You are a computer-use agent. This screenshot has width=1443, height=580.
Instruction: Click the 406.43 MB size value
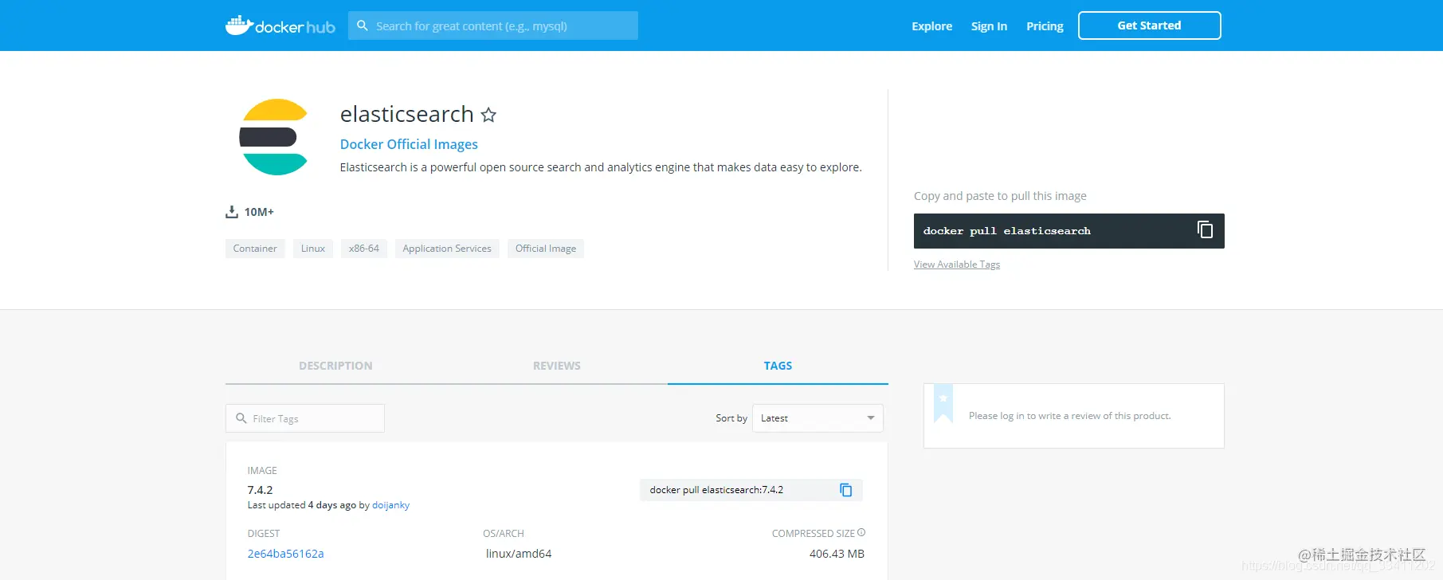[x=837, y=554]
